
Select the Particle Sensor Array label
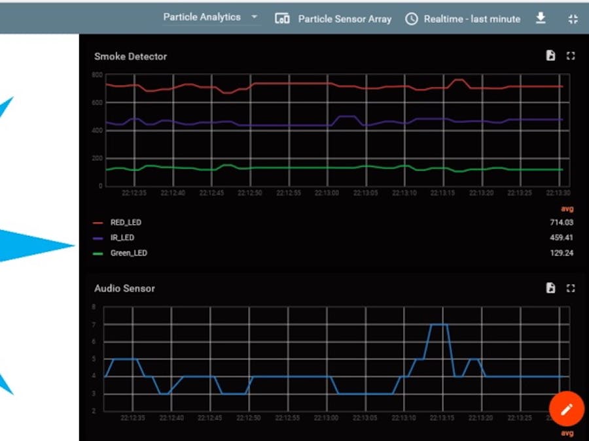click(x=344, y=19)
